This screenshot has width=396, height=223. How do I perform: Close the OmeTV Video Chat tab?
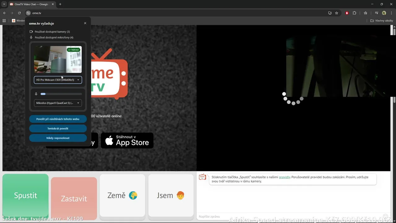click(x=53, y=4)
